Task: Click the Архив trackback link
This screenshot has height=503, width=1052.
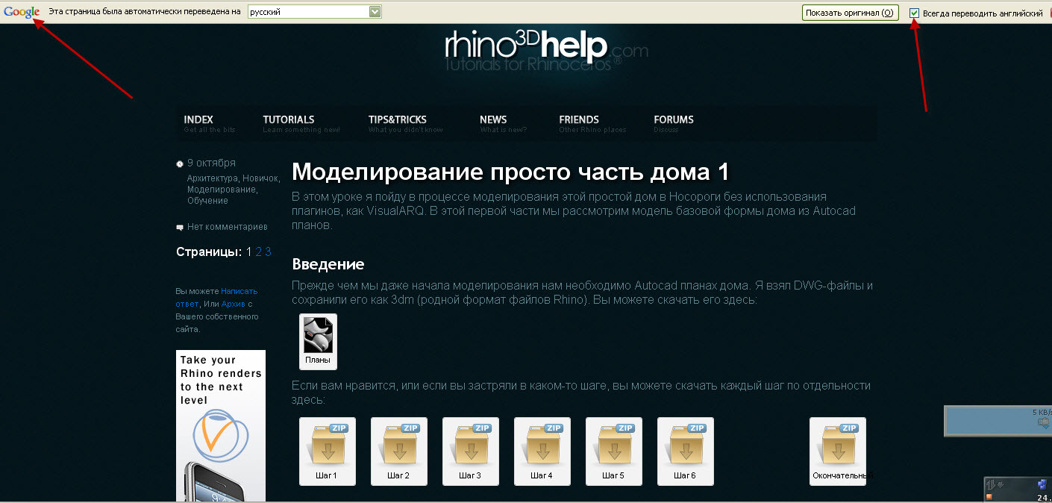Action: pyautogui.click(x=234, y=304)
